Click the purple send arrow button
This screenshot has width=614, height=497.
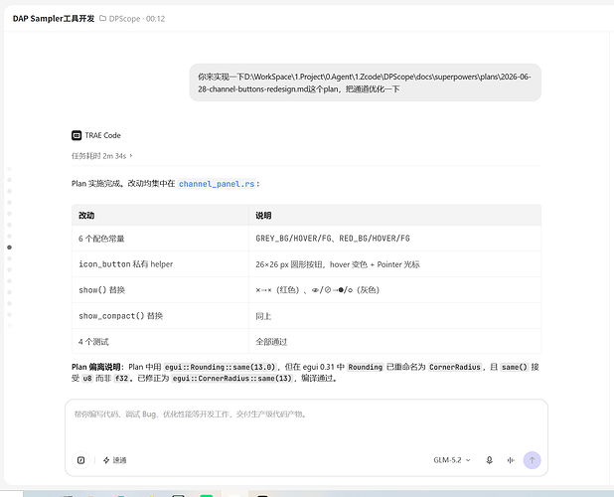(532, 460)
